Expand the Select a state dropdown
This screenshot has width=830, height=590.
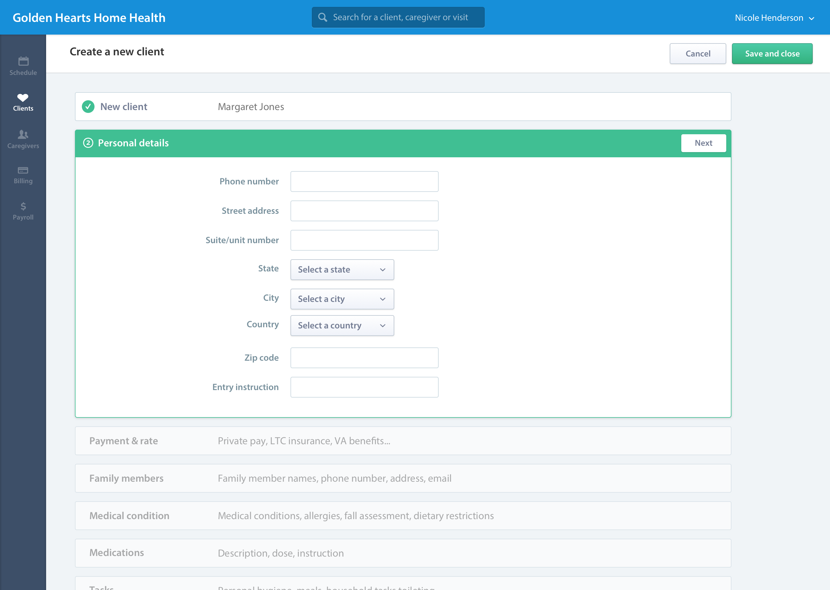tap(342, 270)
